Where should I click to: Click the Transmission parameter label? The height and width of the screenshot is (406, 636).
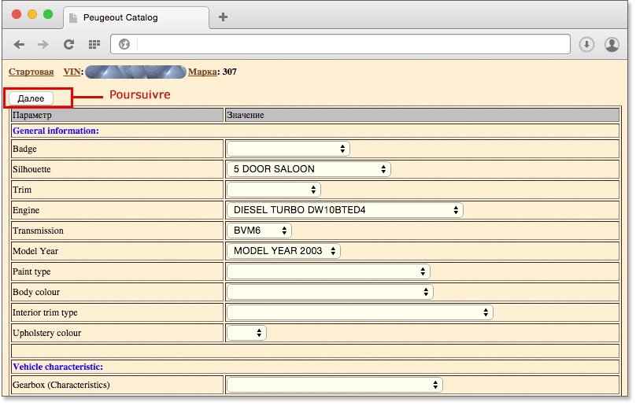tap(38, 231)
